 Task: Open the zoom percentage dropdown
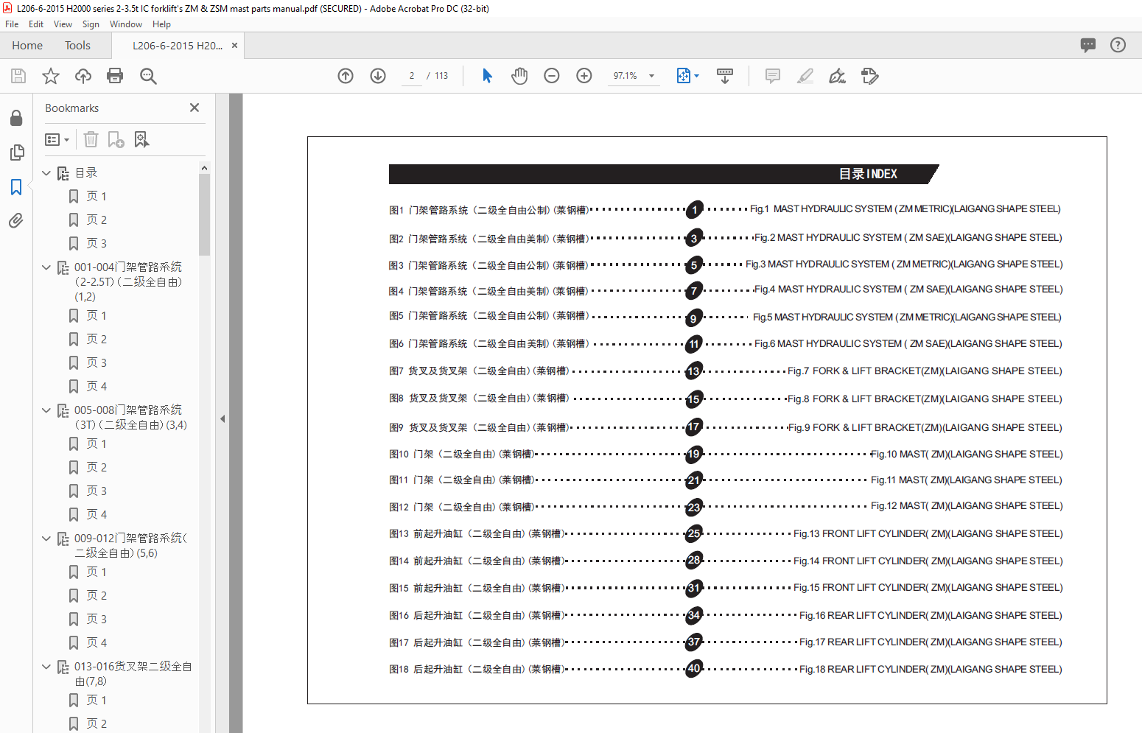click(651, 76)
